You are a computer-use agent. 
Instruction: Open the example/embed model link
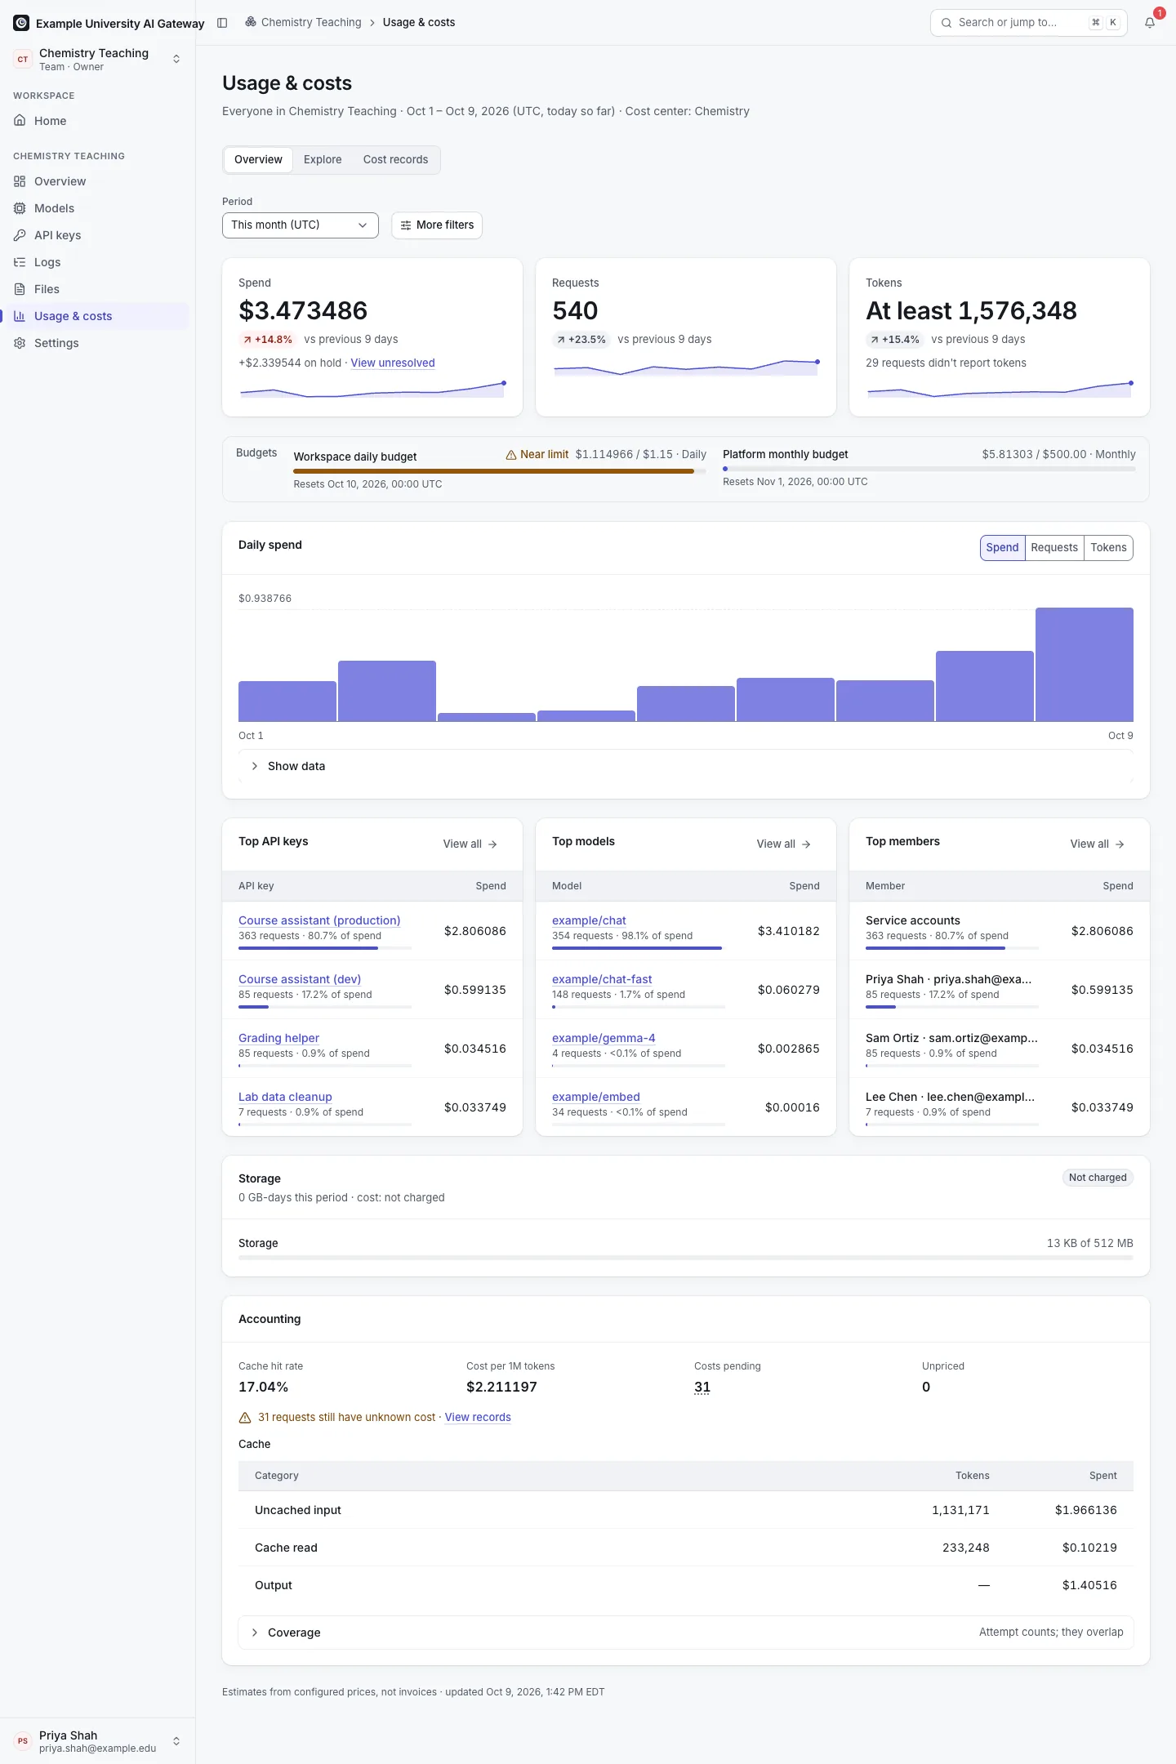pyautogui.click(x=596, y=1097)
